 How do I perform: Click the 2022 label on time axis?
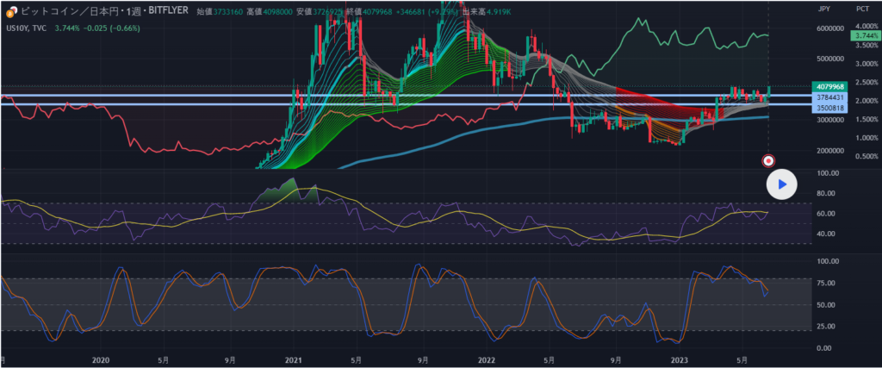pyautogui.click(x=487, y=359)
